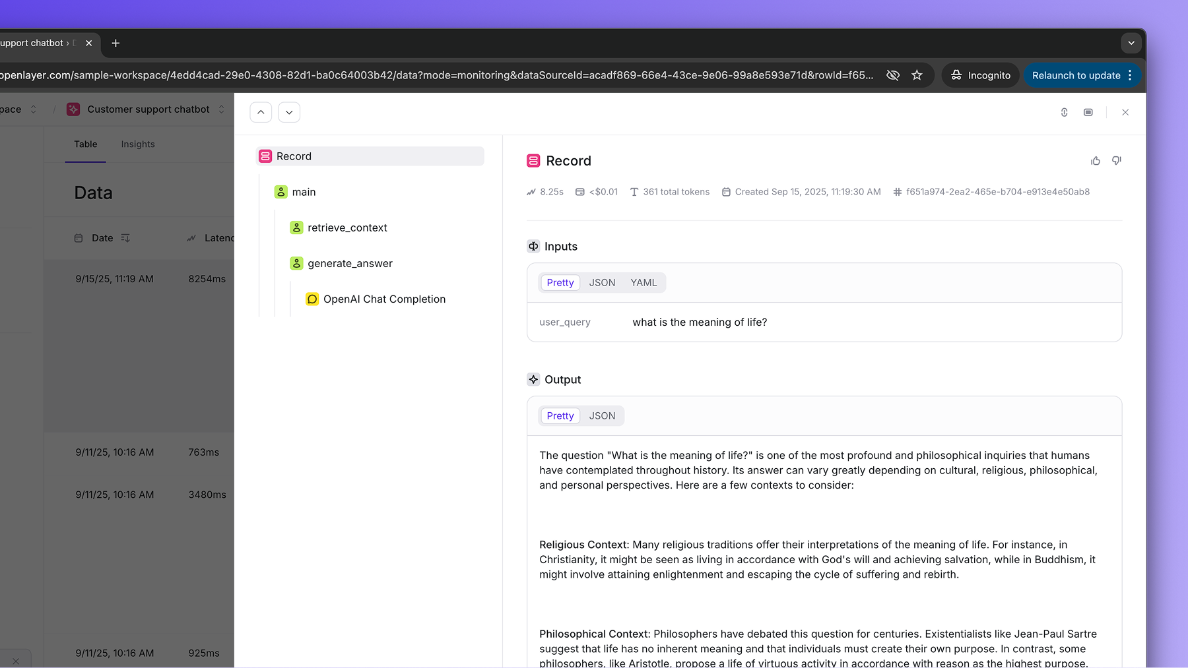Open the generate_answer step
Image resolution: width=1188 pixels, height=668 pixels.
(x=350, y=263)
